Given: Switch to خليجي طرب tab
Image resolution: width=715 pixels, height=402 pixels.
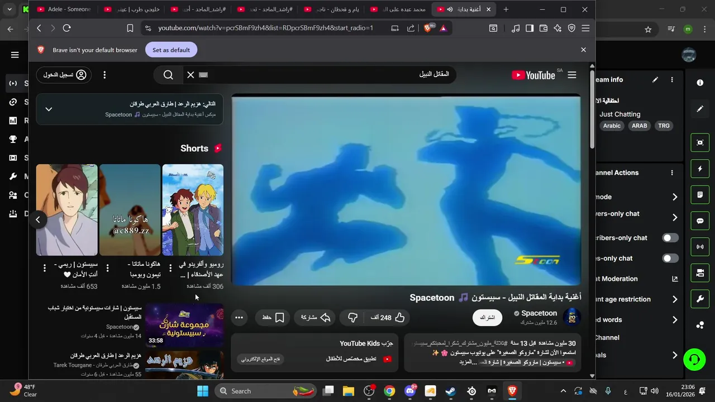Looking at the screenshot, I should (x=131, y=9).
